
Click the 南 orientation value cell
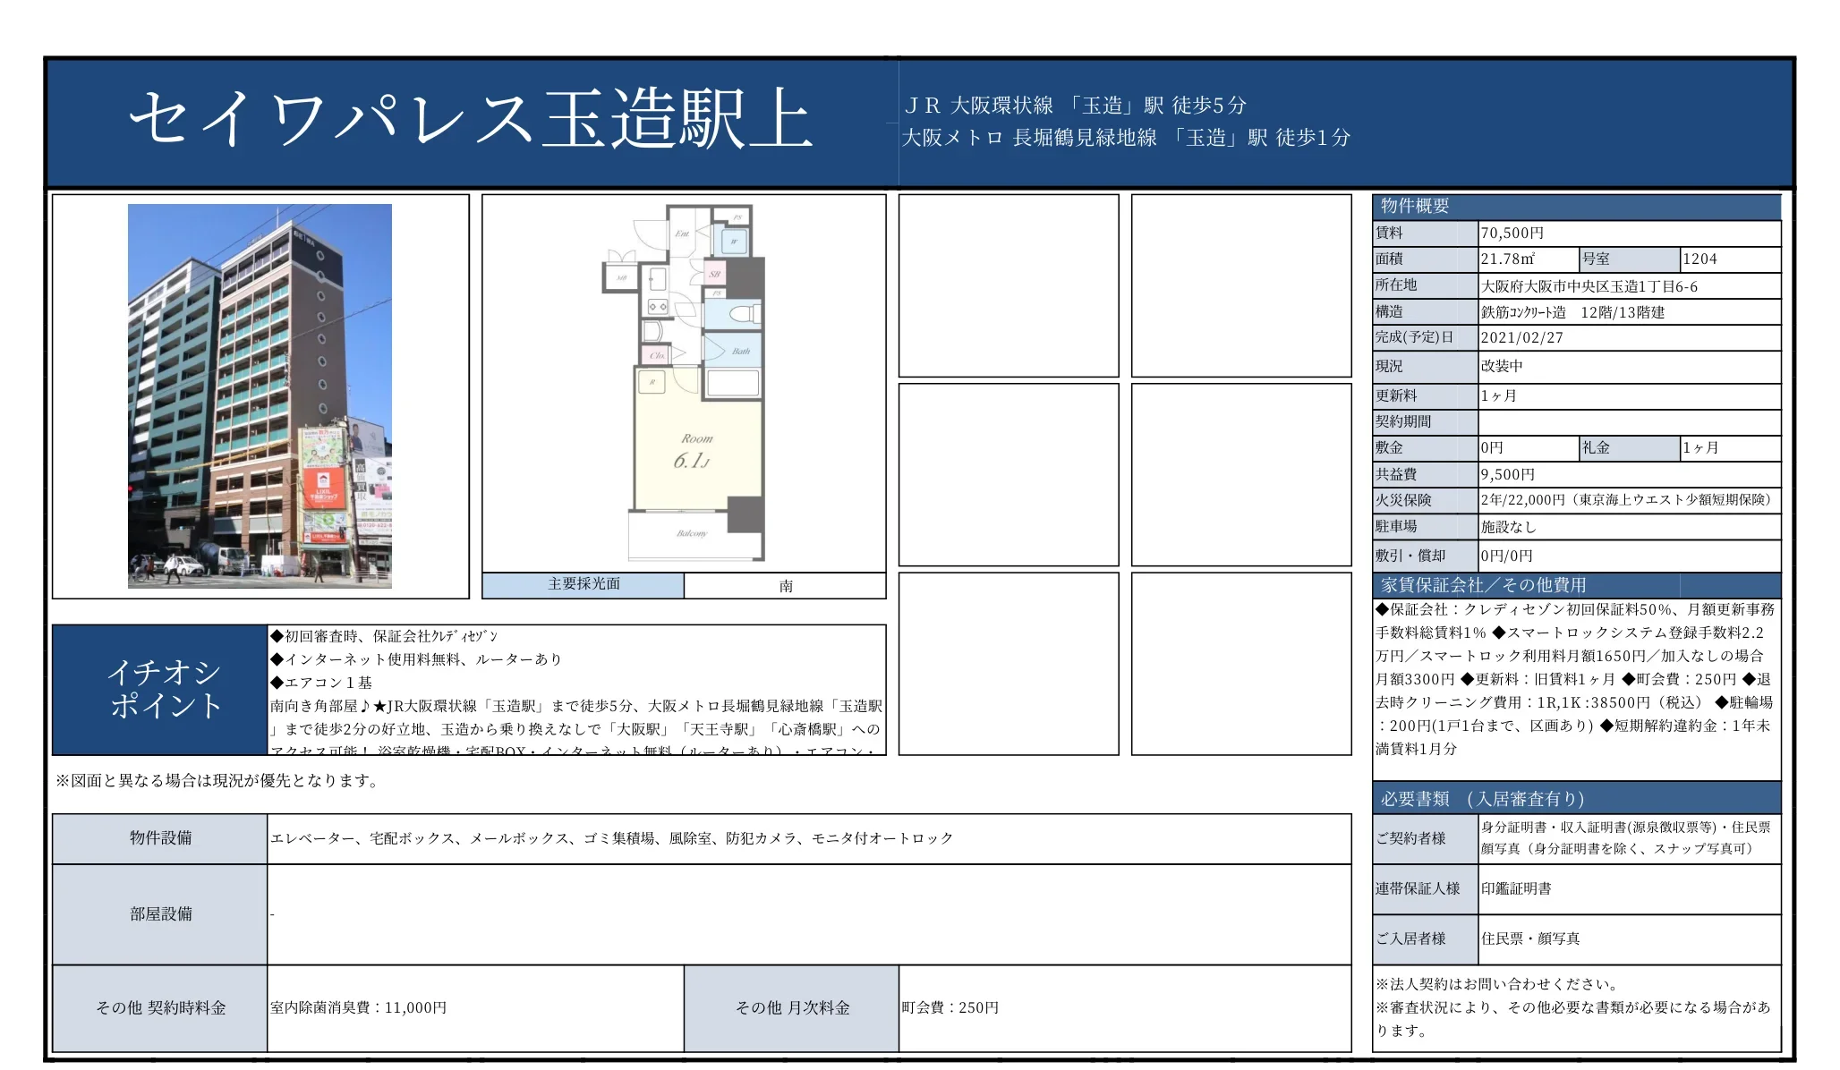pos(785,586)
